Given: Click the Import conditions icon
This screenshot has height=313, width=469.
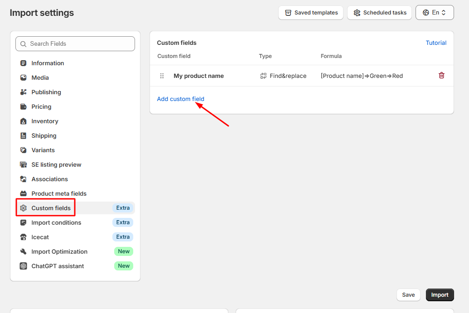Looking at the screenshot, I should tap(23, 223).
